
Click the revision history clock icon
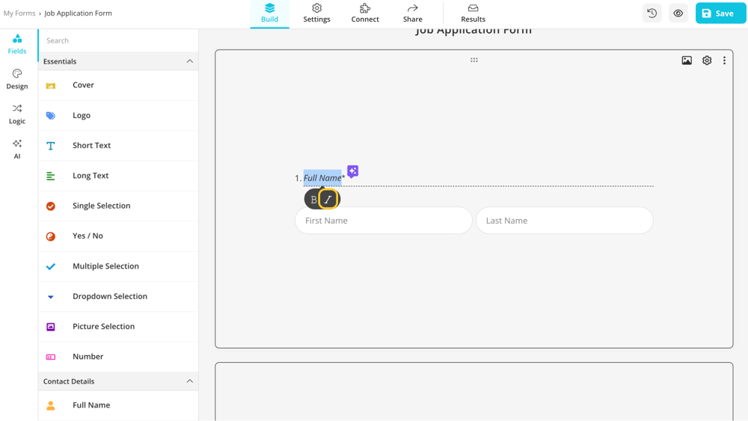(x=652, y=13)
